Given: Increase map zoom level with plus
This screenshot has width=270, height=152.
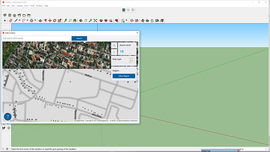Looking at the screenshot, I should [x=114, y=45].
